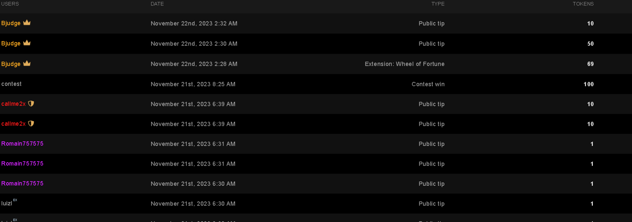632x222 pixels.
Task: Click the crown icon in the 2:32 AM Bjudge row
Action: click(x=27, y=23)
